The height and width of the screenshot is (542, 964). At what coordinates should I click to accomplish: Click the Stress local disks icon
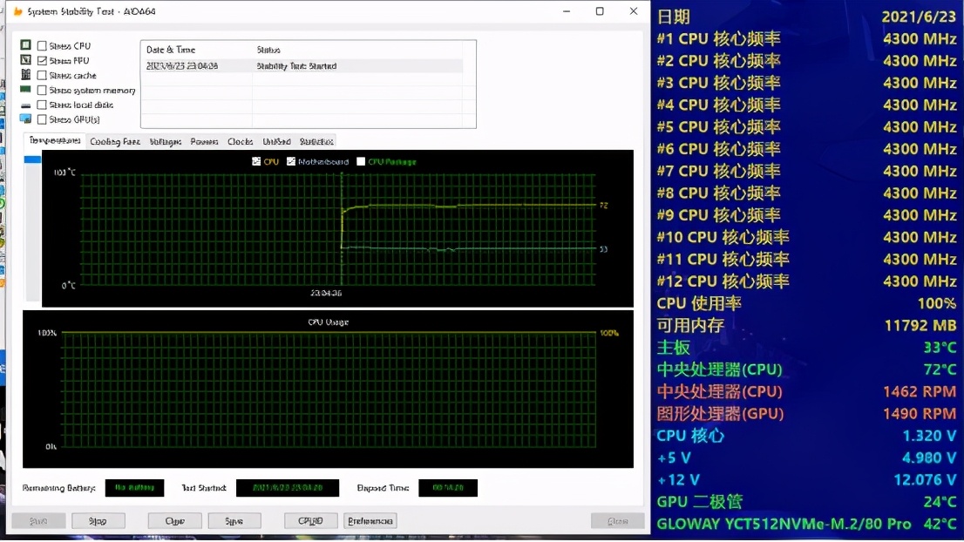pyautogui.click(x=26, y=105)
